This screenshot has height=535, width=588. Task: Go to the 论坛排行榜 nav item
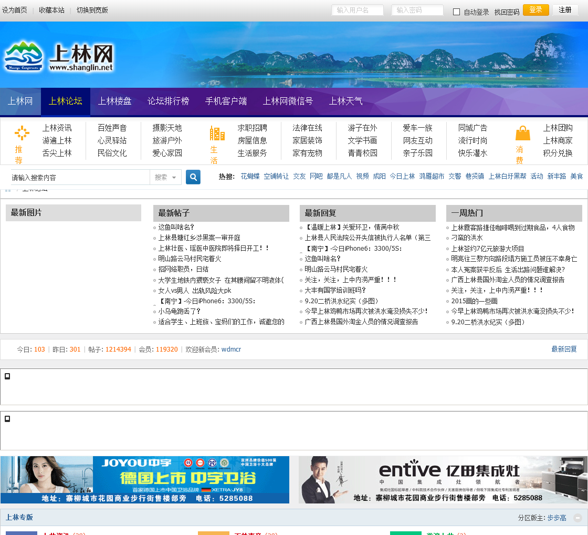pos(168,101)
